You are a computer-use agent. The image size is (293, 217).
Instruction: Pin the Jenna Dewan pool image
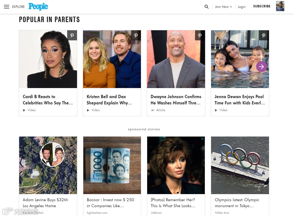click(x=264, y=35)
